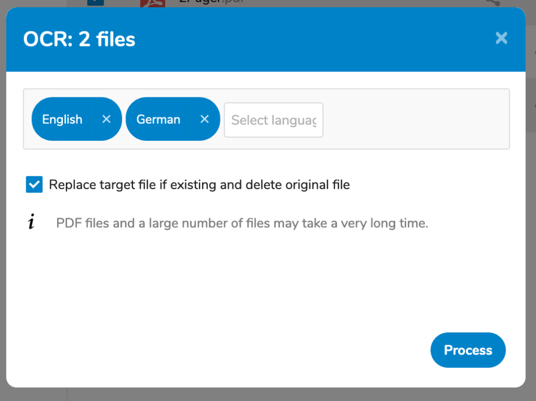Click the 'OCR: 2 files' dialog title
This screenshot has width=536, height=401.
pos(79,39)
